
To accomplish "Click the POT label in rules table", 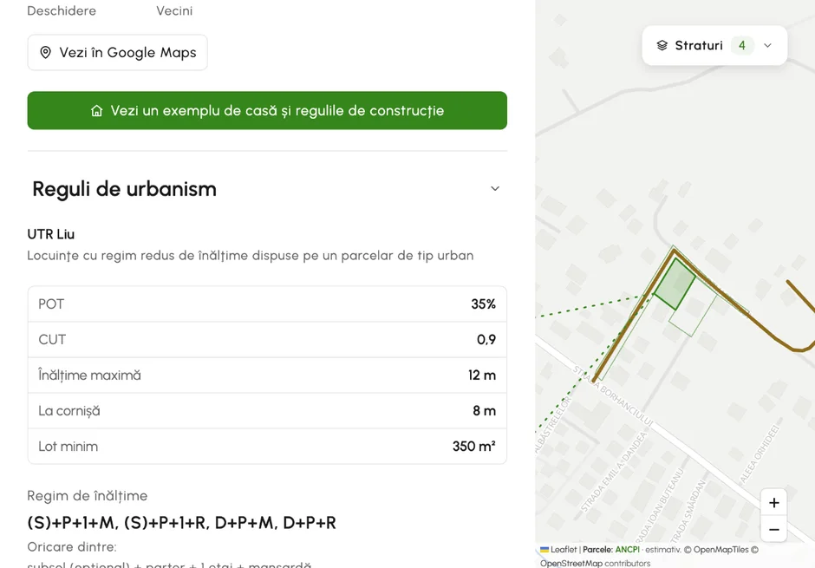I will [51, 304].
